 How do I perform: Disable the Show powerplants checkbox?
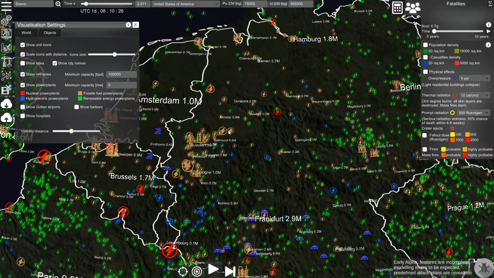click(x=23, y=85)
